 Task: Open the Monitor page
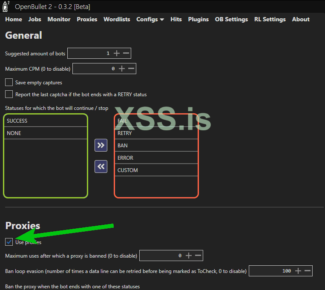59,19
